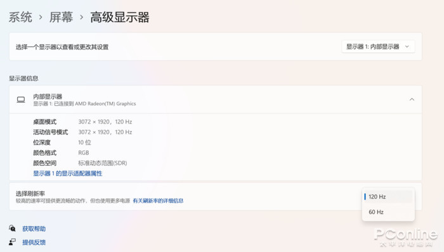Open 屏幕 breadcrumb page

[61, 17]
